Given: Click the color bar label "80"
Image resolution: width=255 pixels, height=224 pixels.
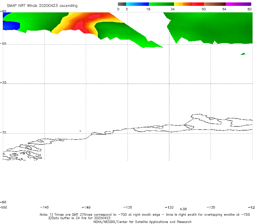Looking at the screenshot, I should click(249, 9).
